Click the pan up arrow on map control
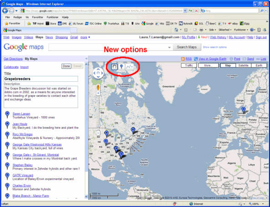This screenshot has height=207, width=270. coord(98,69)
